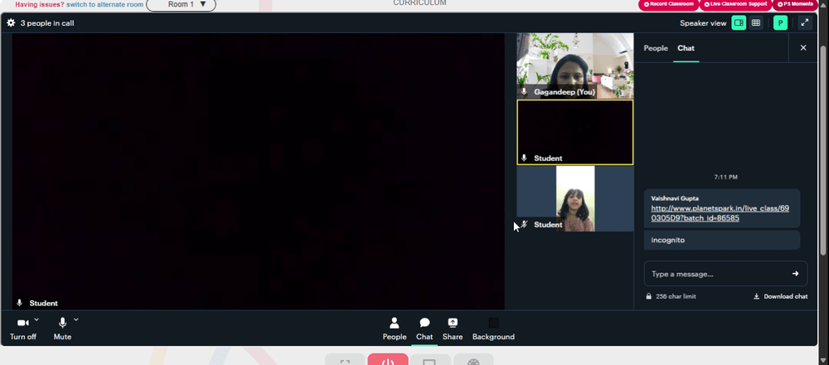Open call settings gear icon
The width and height of the screenshot is (829, 365).
pos(11,22)
